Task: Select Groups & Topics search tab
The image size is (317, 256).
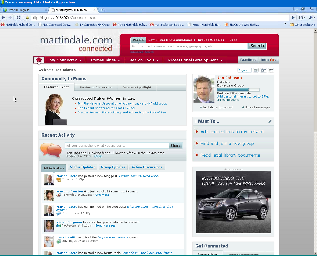Action: click(x=211, y=40)
